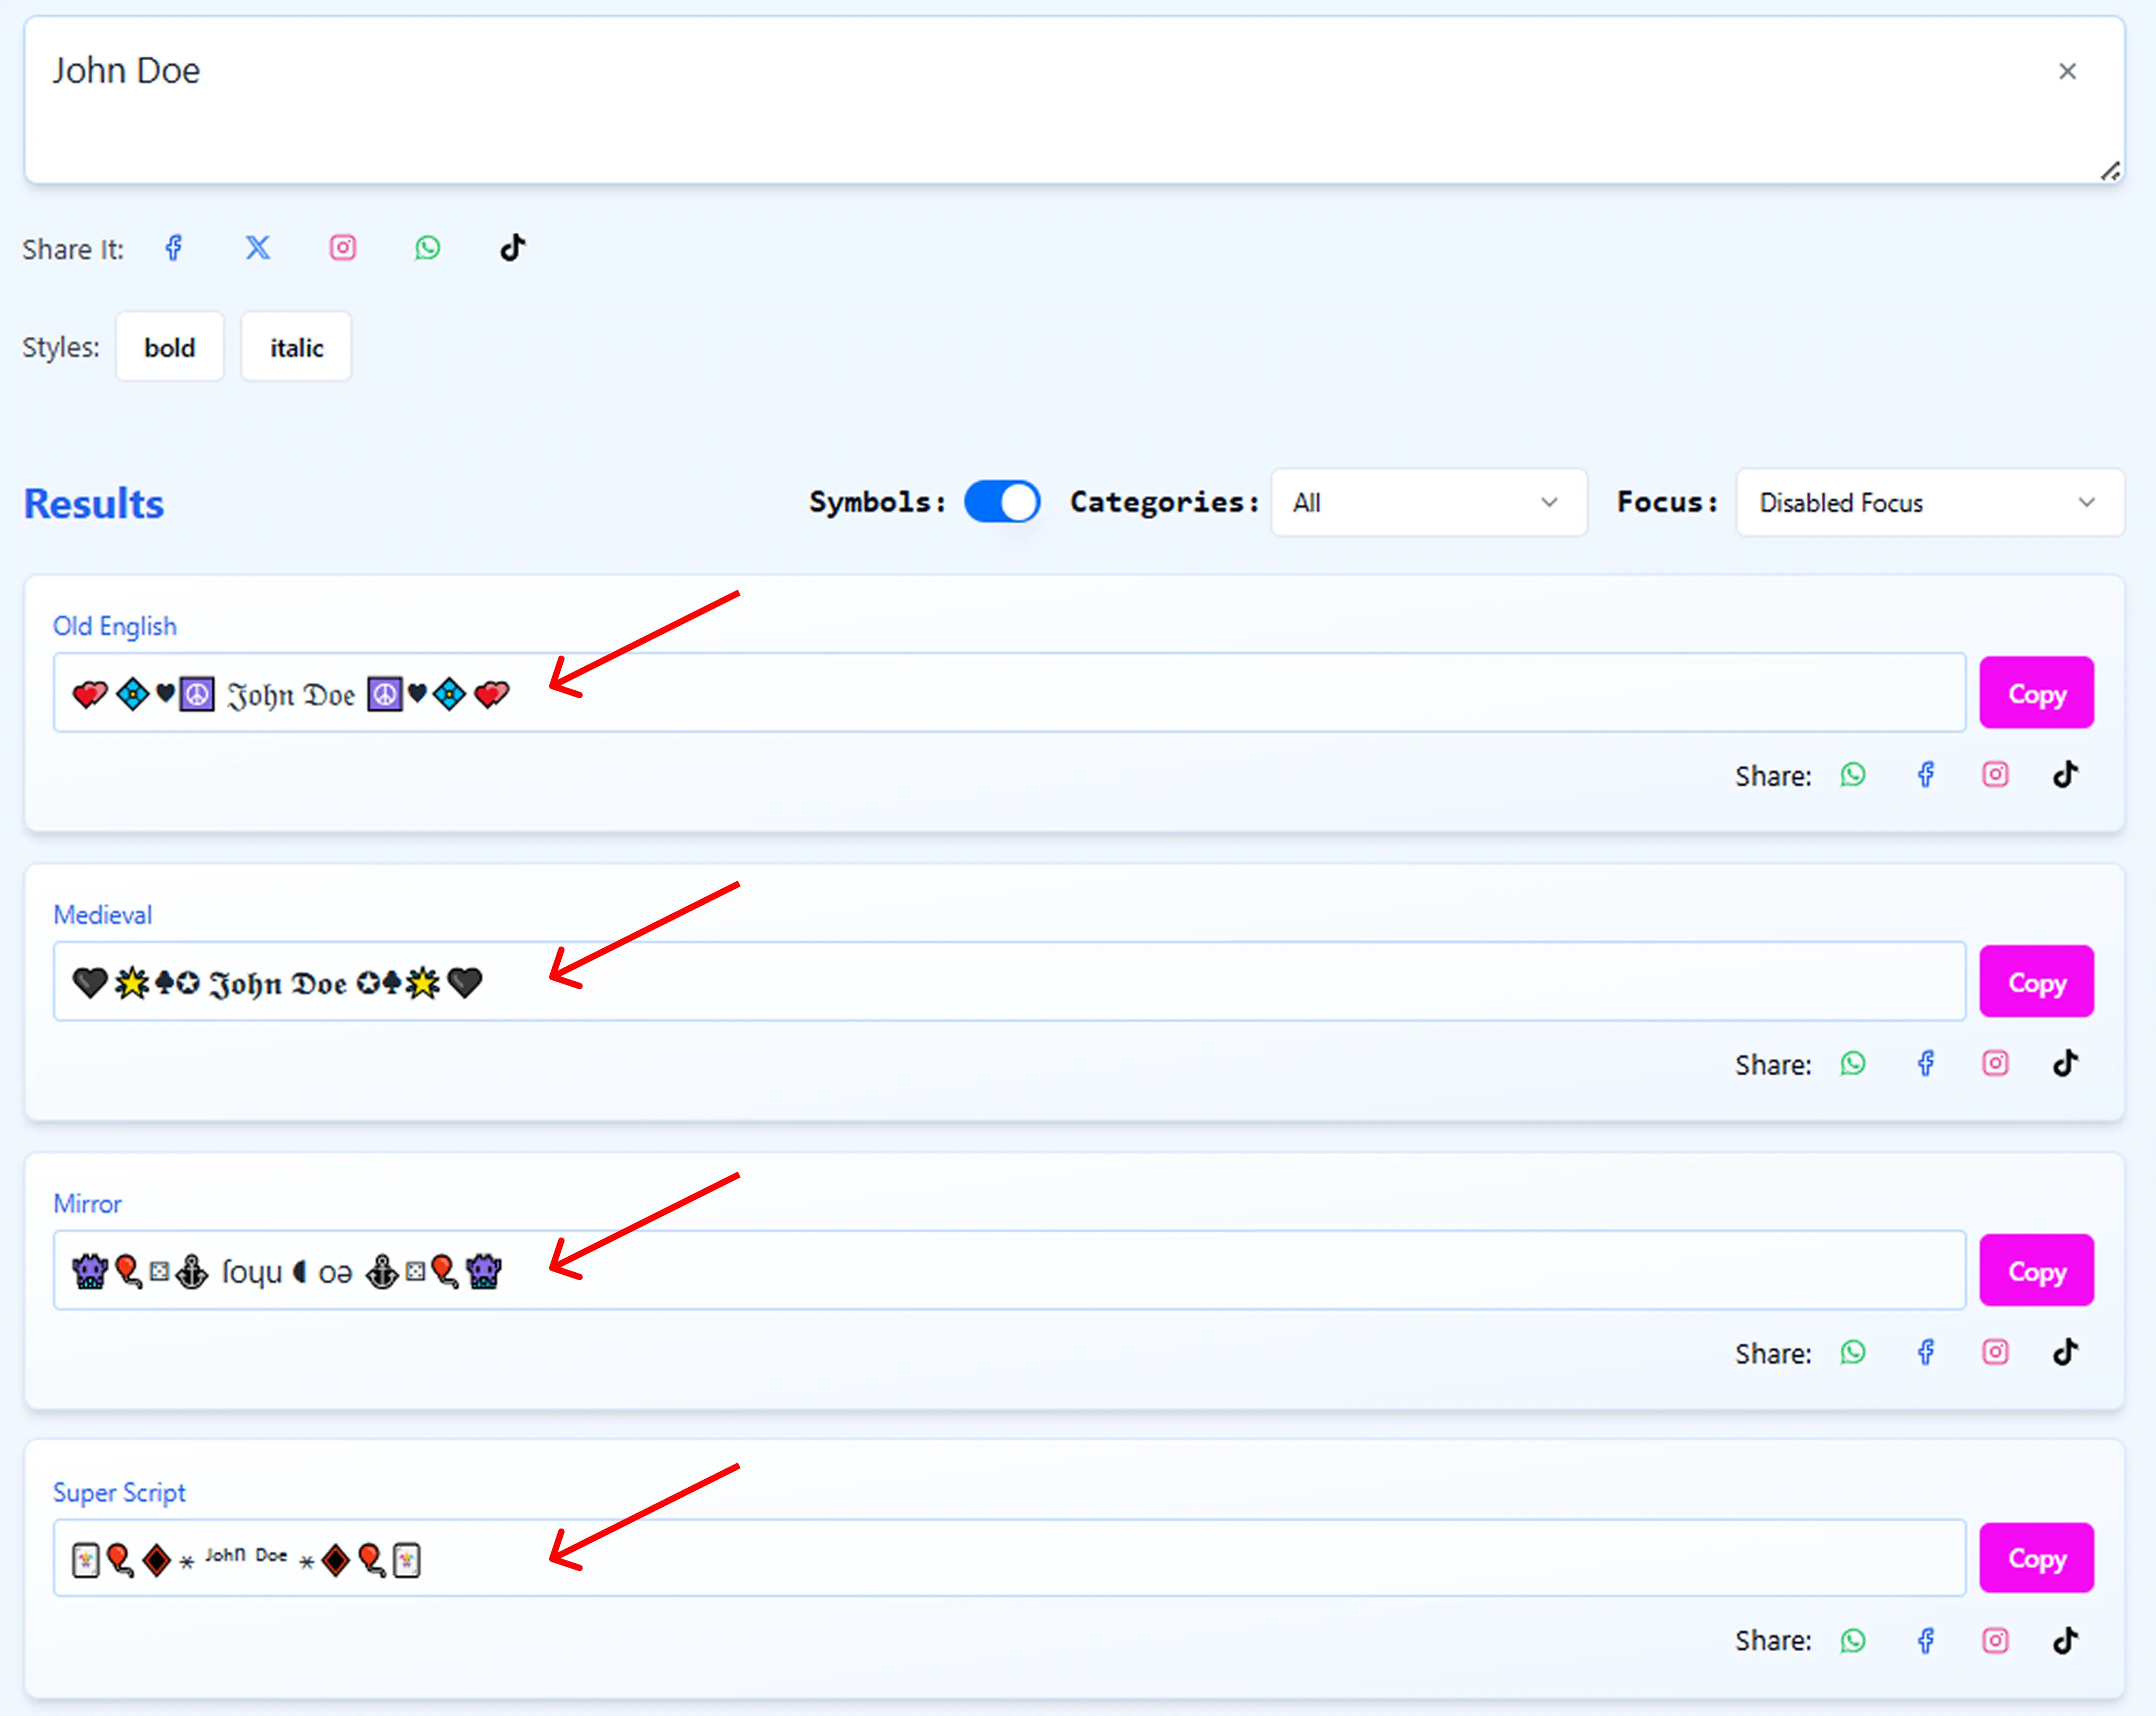This screenshot has width=2156, height=1716.
Task: Toggle the italic style button
Action: pyautogui.click(x=296, y=347)
